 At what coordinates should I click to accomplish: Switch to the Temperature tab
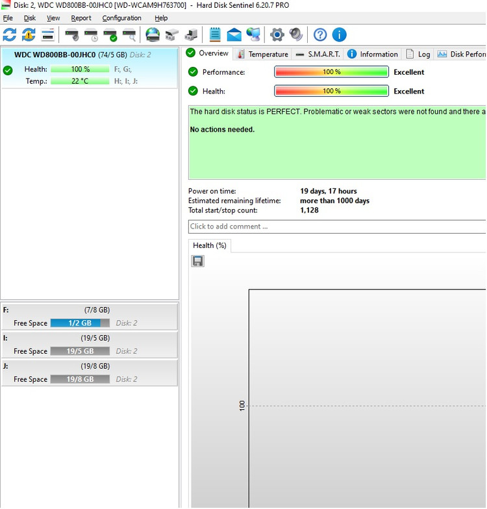click(262, 55)
